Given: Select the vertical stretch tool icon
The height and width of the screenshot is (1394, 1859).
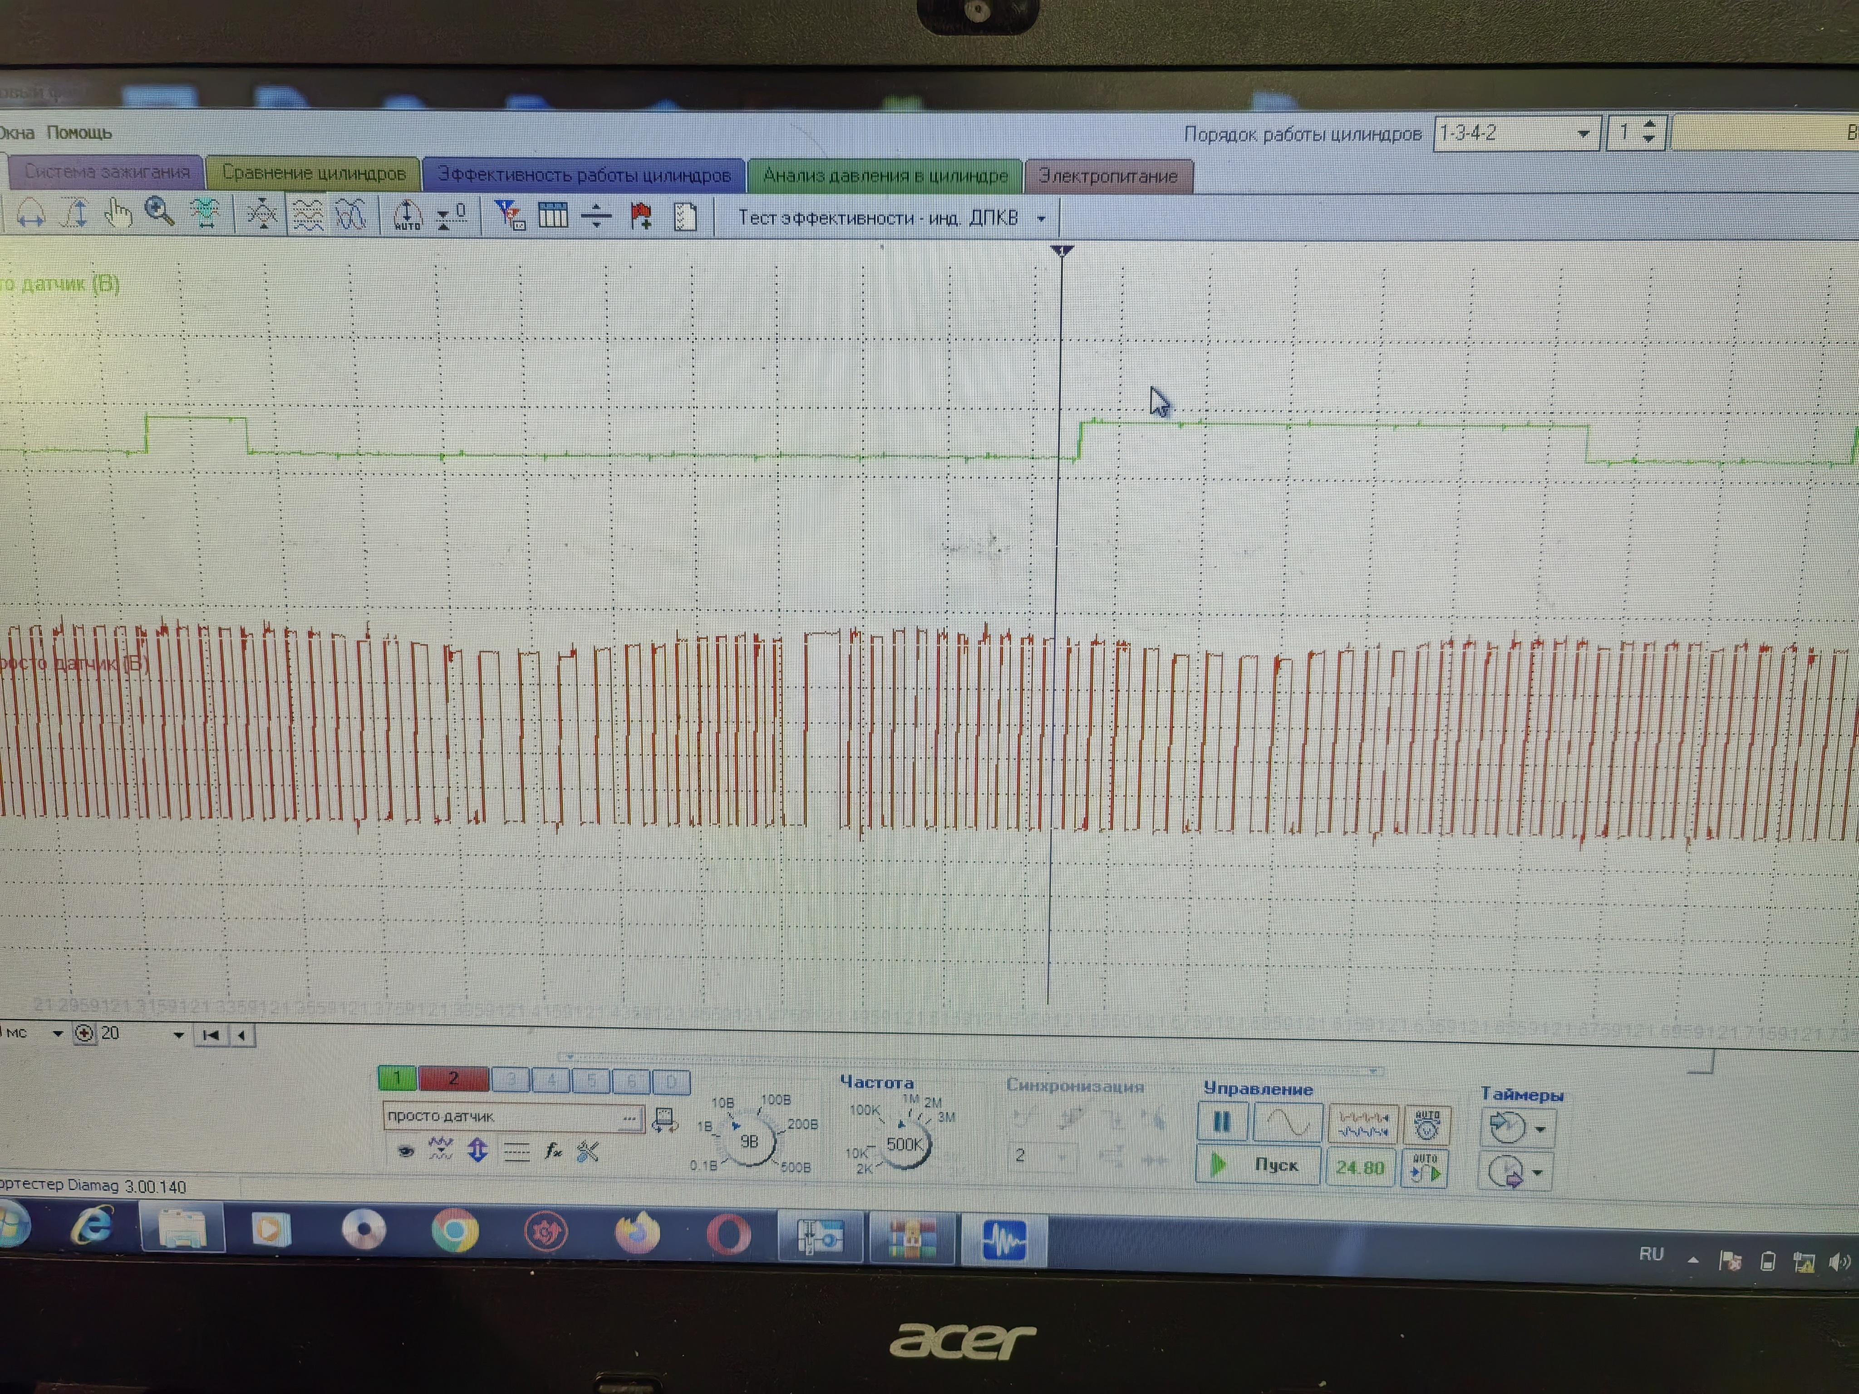Looking at the screenshot, I should point(75,213).
